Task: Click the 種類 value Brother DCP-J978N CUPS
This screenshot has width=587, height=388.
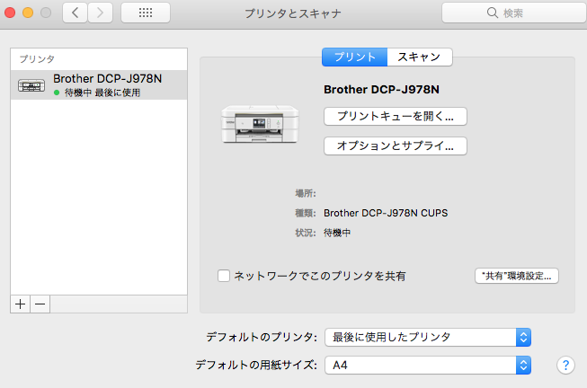Action: click(386, 213)
